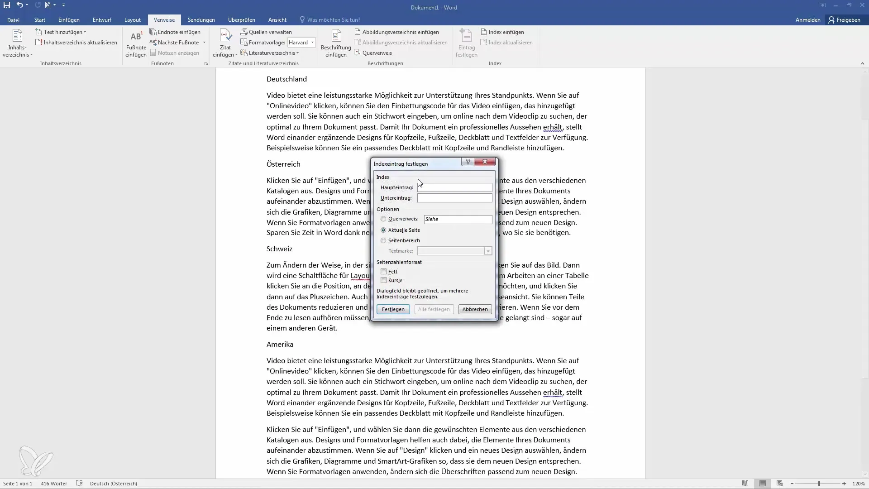This screenshot has height=489, width=869.
Task: Open the Formatvorlage Harvard dropdown
Action: tap(312, 43)
